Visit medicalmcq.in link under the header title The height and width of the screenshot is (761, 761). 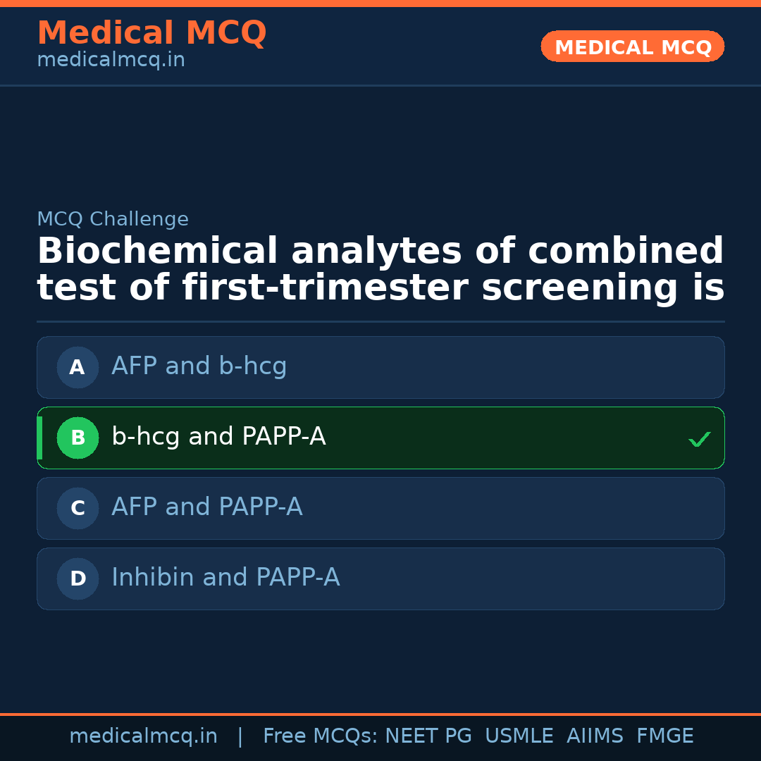point(111,61)
